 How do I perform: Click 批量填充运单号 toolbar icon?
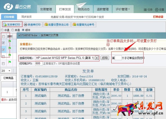(74, 24)
